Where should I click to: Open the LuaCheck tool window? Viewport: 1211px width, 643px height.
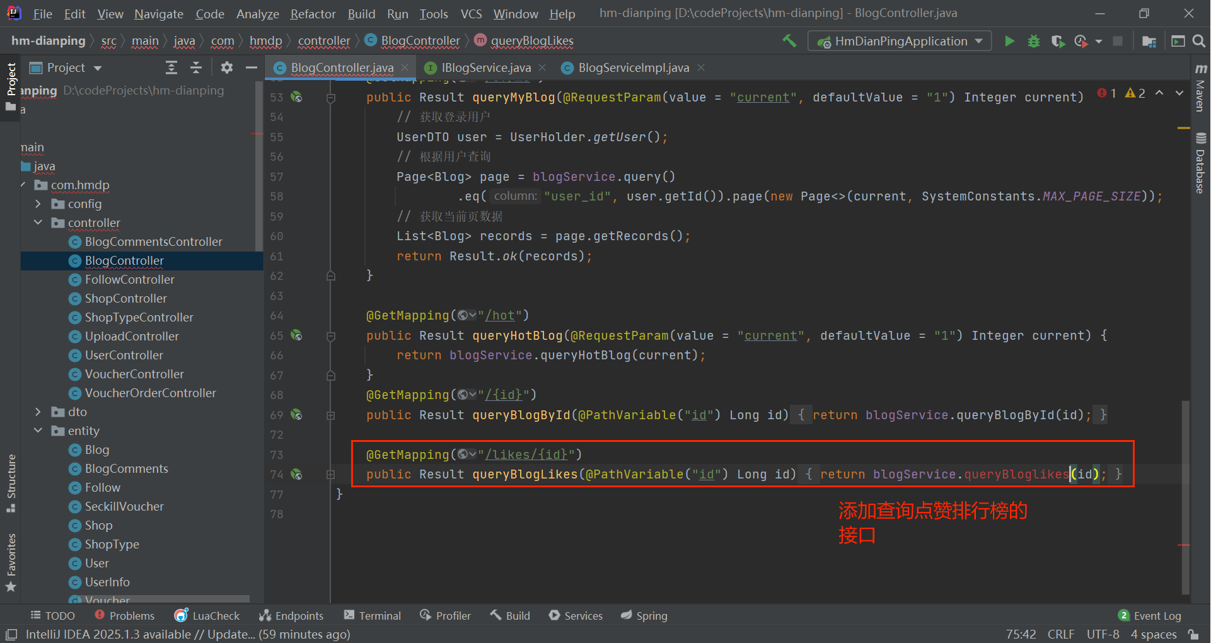207,616
